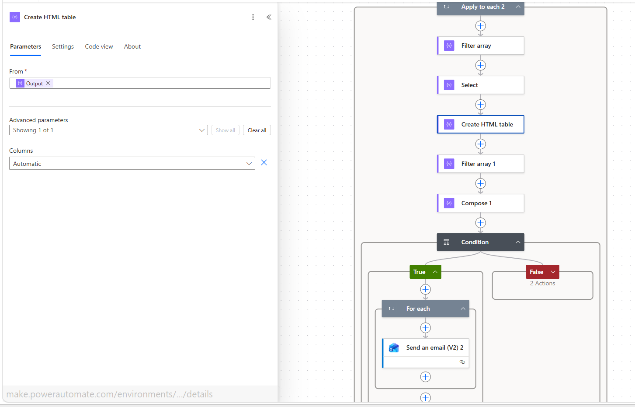The image size is (635, 407).
Task: Select the Create HTML table node on the canvas
Action: pos(481,124)
